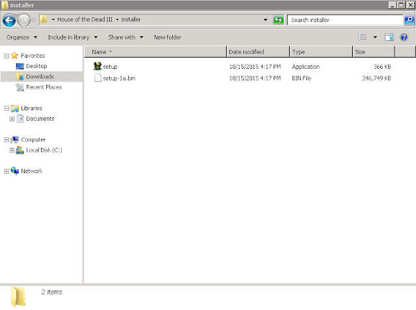Sort by the Type column header
This screenshot has height=310, width=416.
pos(321,52)
